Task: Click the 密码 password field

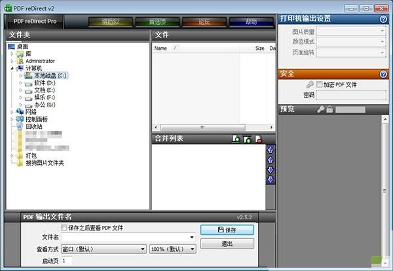Action: [x=351, y=96]
